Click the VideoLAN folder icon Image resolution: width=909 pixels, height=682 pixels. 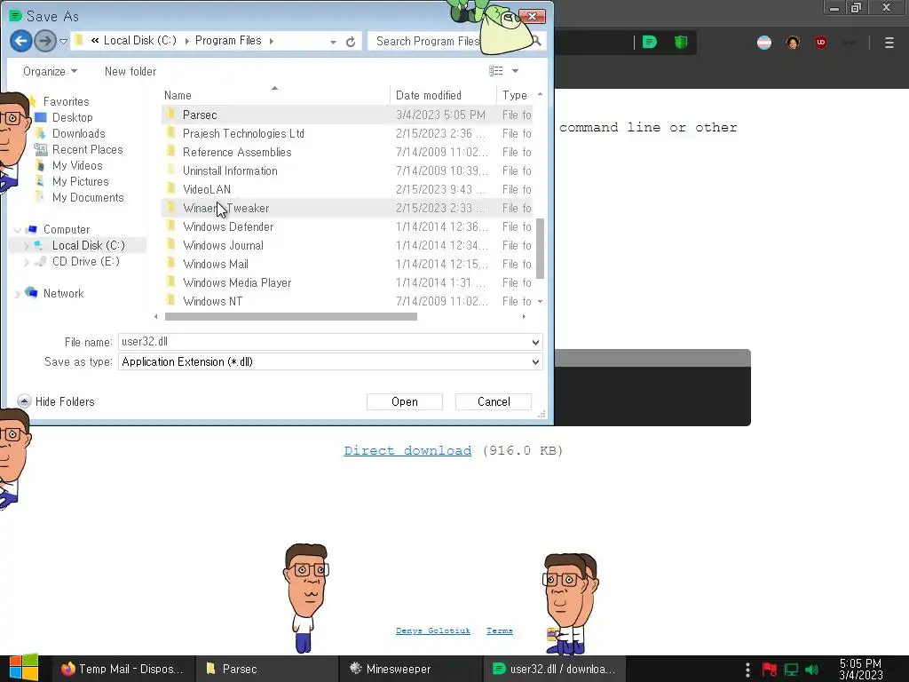tap(170, 188)
